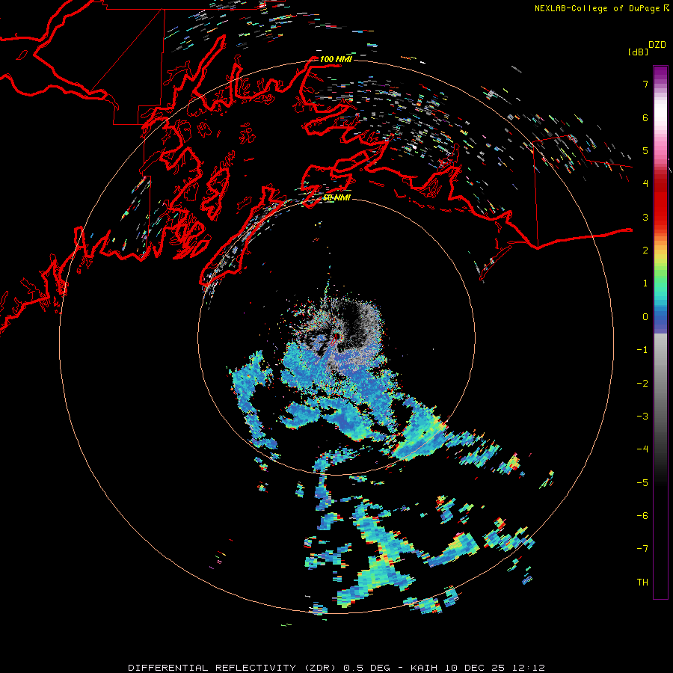Click the -6 value on the color scale
Image resolution: width=673 pixels, height=673 pixels.
tap(642, 516)
